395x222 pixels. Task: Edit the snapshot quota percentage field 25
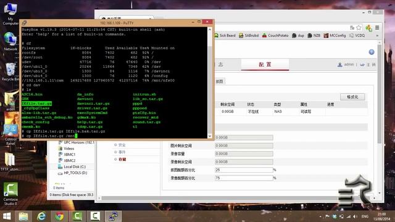point(244,170)
